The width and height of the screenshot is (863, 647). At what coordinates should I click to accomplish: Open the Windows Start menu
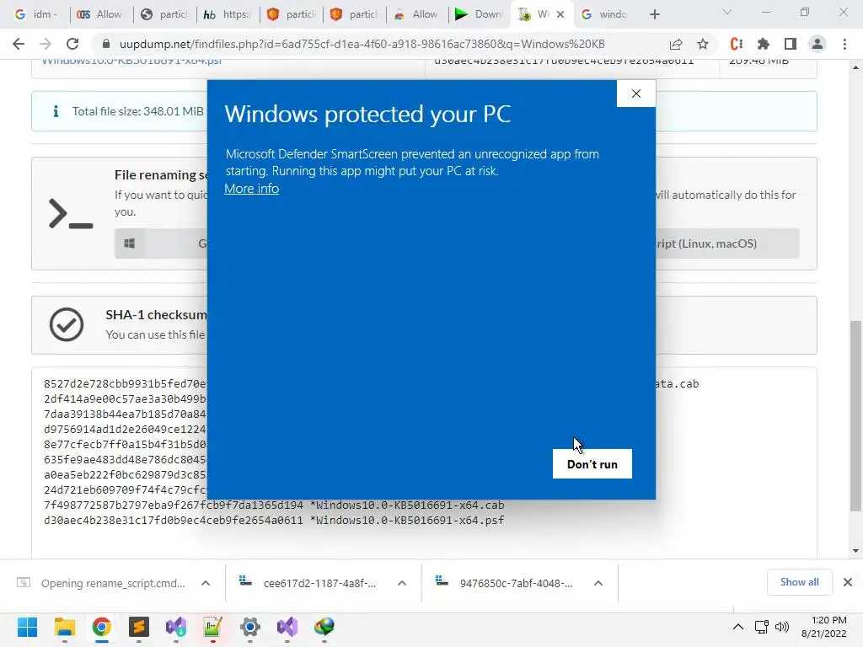(x=27, y=627)
